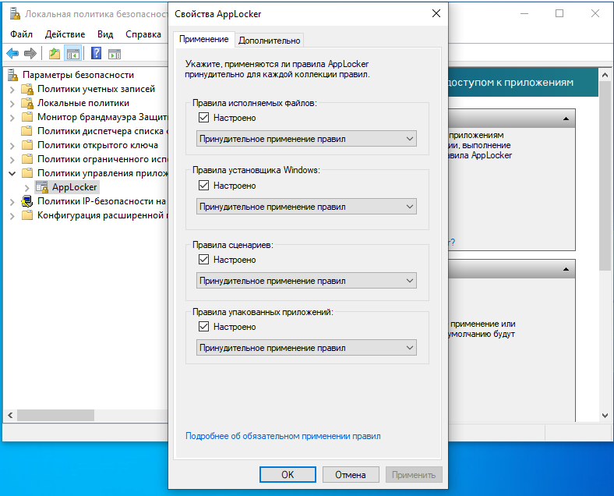Screen dimensions: 614x496
Task: Click the AppLocker node icon
Action: [42, 187]
